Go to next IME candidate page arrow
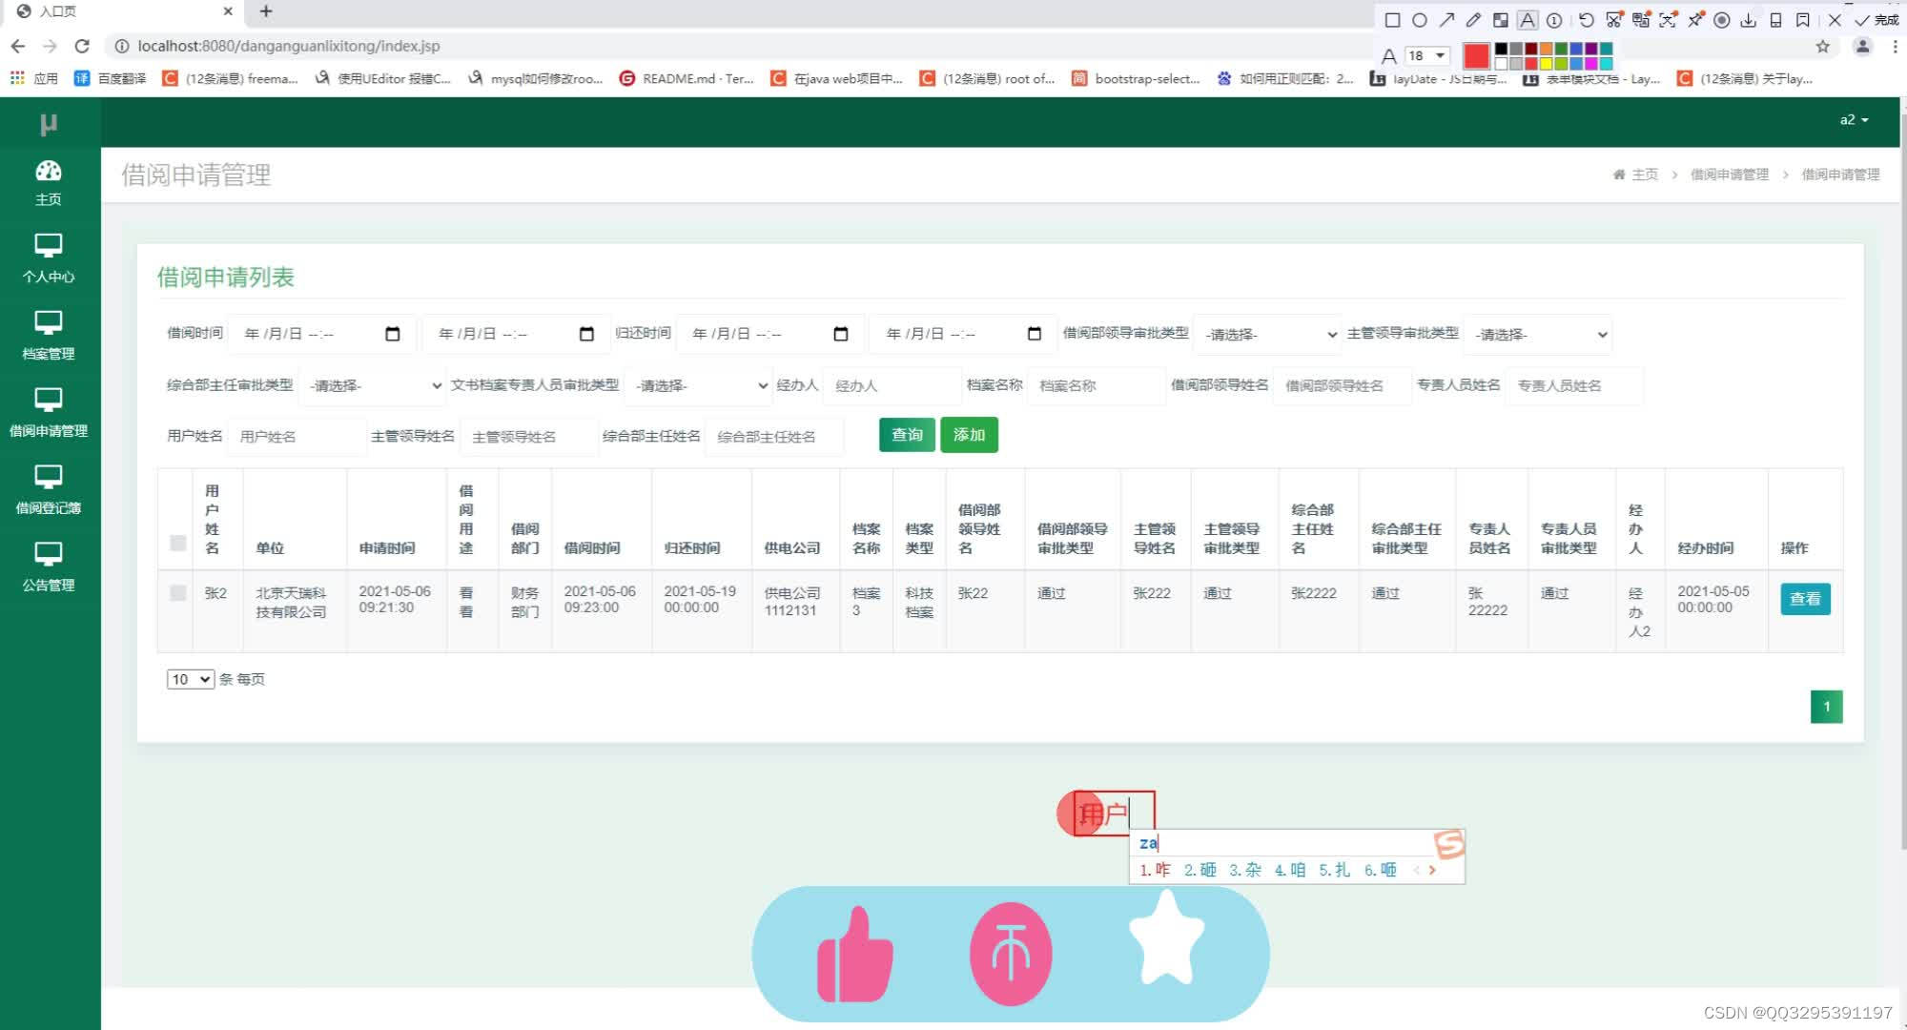 point(1432,870)
